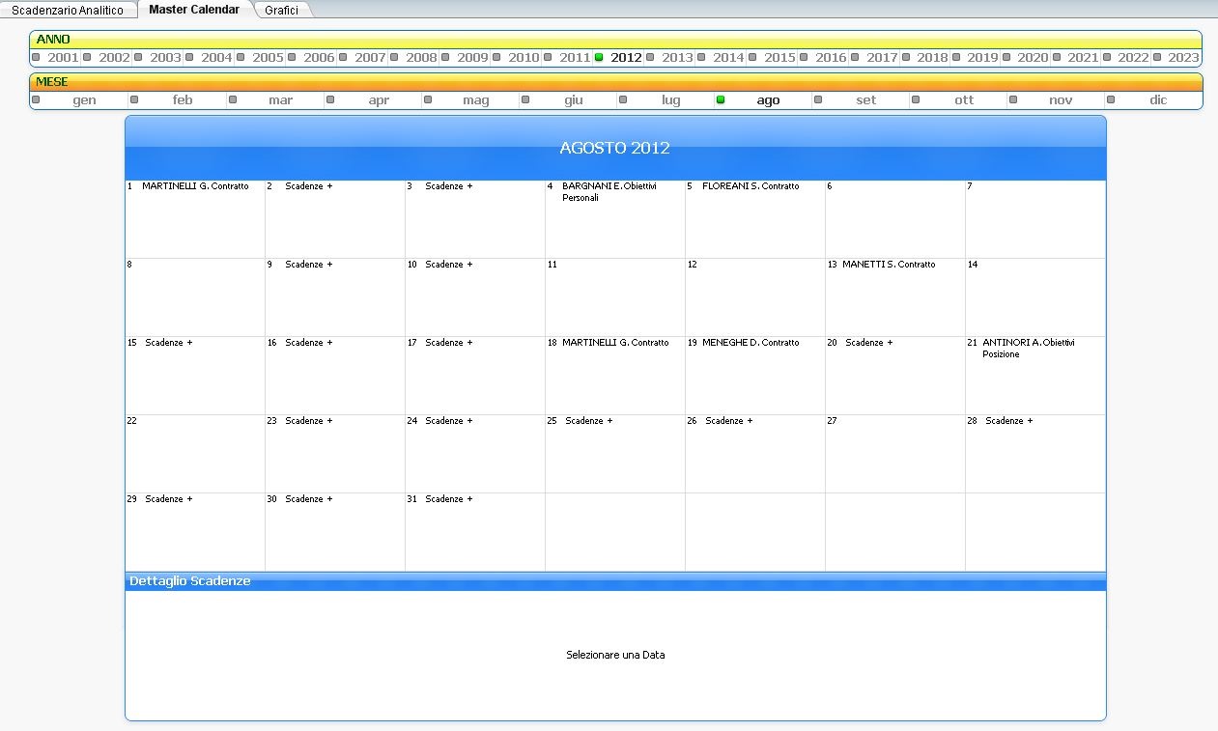Expand Scadenze + on day 26
Image resolution: width=1218 pixels, height=731 pixels.
click(729, 421)
